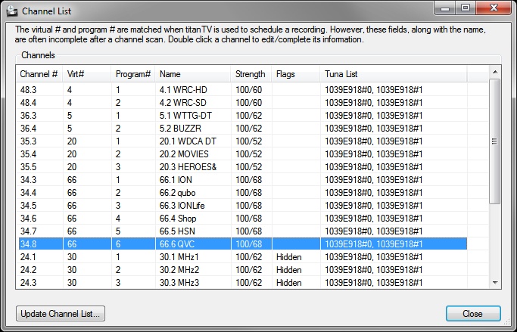Click channel number 34.3 cell
The width and height of the screenshot is (517, 332).
(x=28, y=180)
